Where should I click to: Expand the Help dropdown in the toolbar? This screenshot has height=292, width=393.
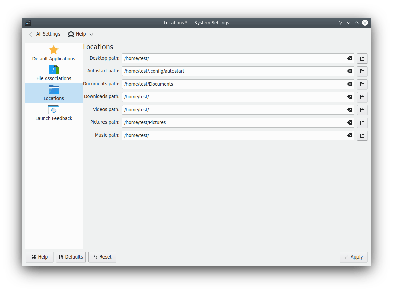80,34
